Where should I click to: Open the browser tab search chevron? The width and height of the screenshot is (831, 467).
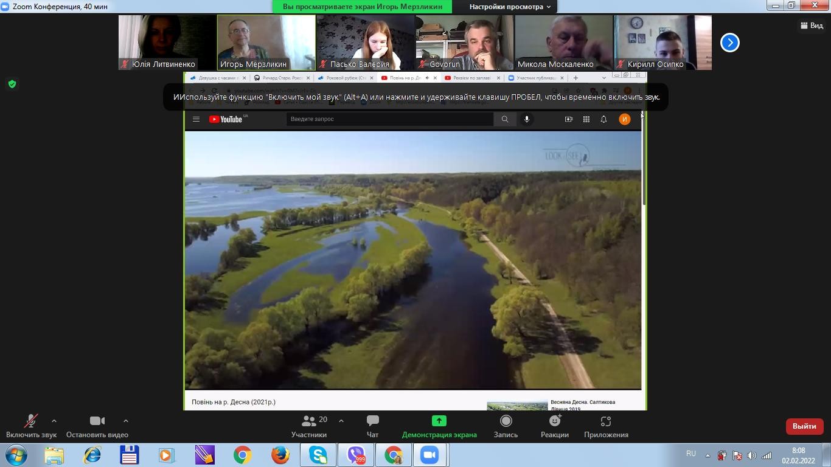[x=603, y=78]
